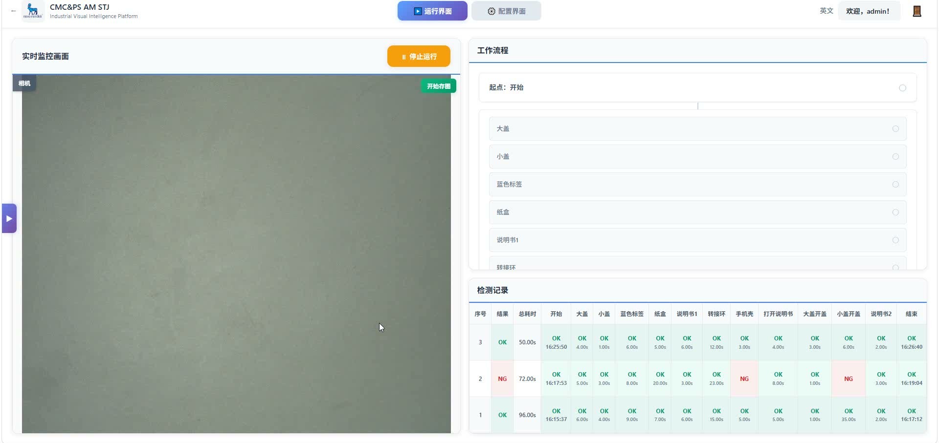939x443 pixels.
Task: Click the 打开说明书 column header
Action: point(778,314)
